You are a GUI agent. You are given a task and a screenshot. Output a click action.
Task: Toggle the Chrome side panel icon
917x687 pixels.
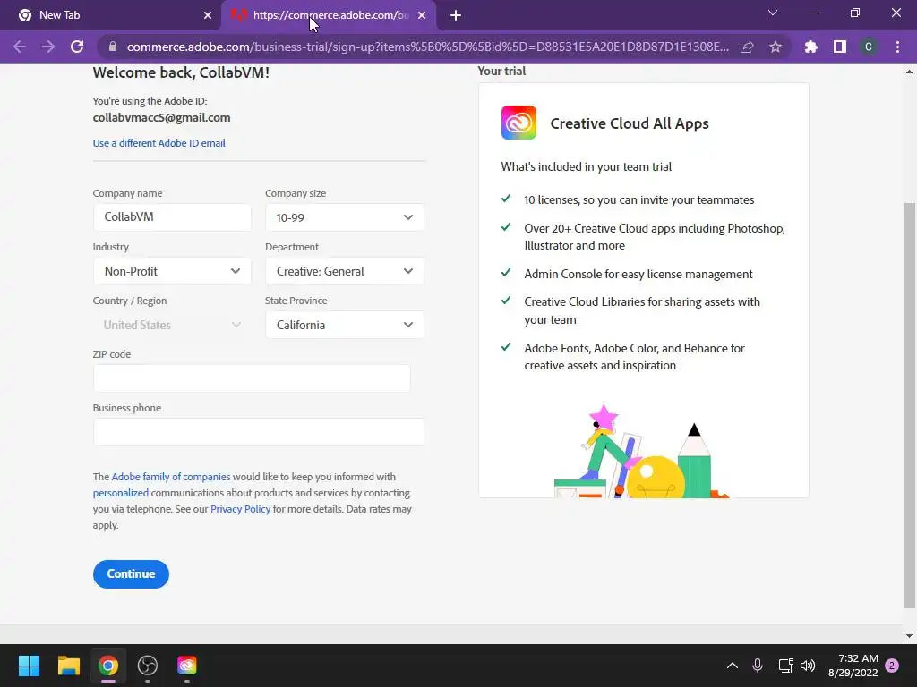click(x=840, y=47)
